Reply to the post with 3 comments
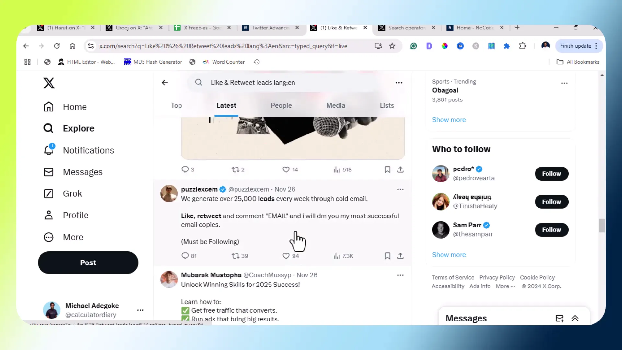Viewport: 622px width, 350px height. (188, 169)
